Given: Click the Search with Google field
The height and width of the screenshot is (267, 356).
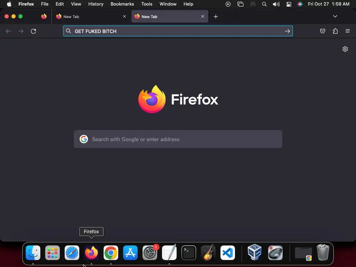Looking at the screenshot, I should click(x=178, y=139).
